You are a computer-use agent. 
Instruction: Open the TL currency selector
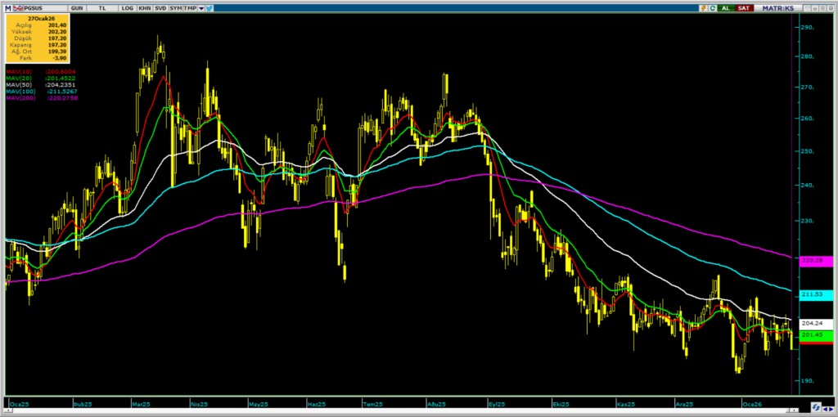(x=102, y=7)
